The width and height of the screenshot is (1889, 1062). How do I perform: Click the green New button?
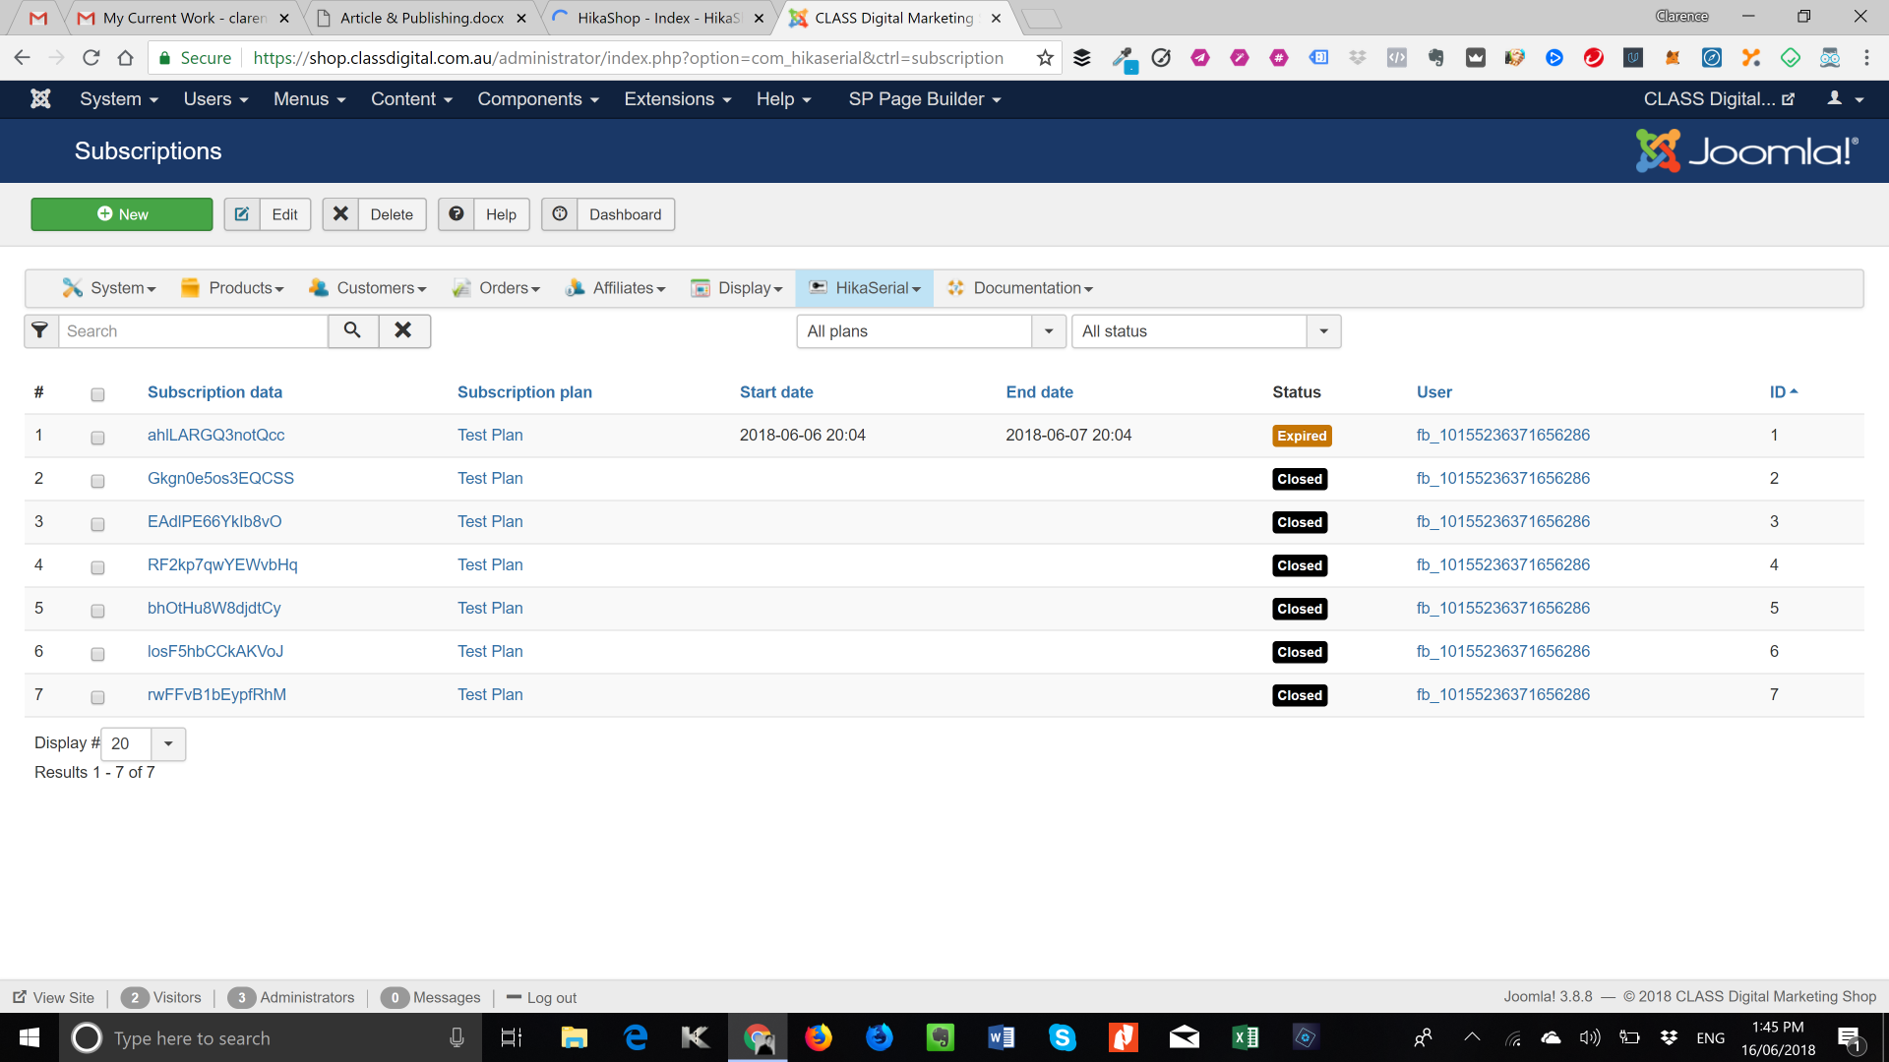point(122,214)
